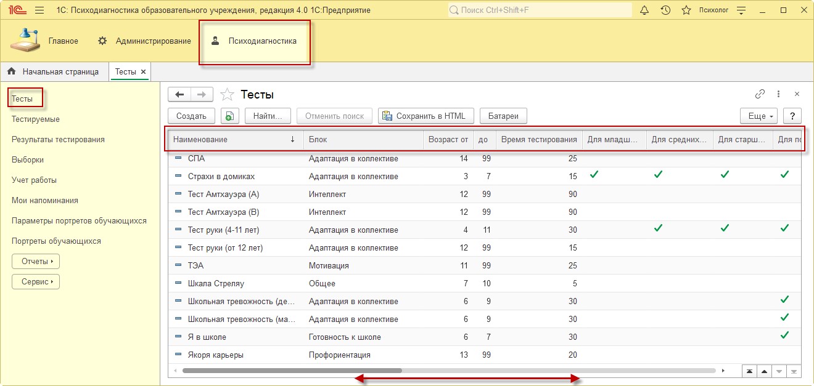Click the gear icon of Администрирование

103,41
